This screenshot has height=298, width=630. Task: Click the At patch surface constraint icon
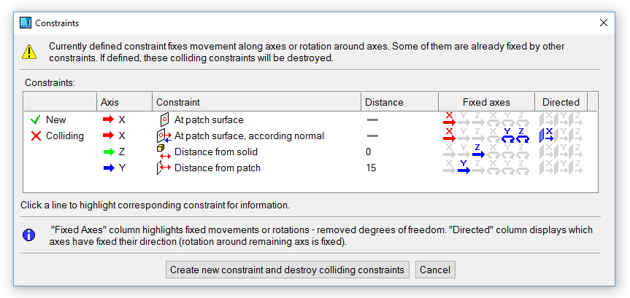pyautogui.click(x=164, y=119)
